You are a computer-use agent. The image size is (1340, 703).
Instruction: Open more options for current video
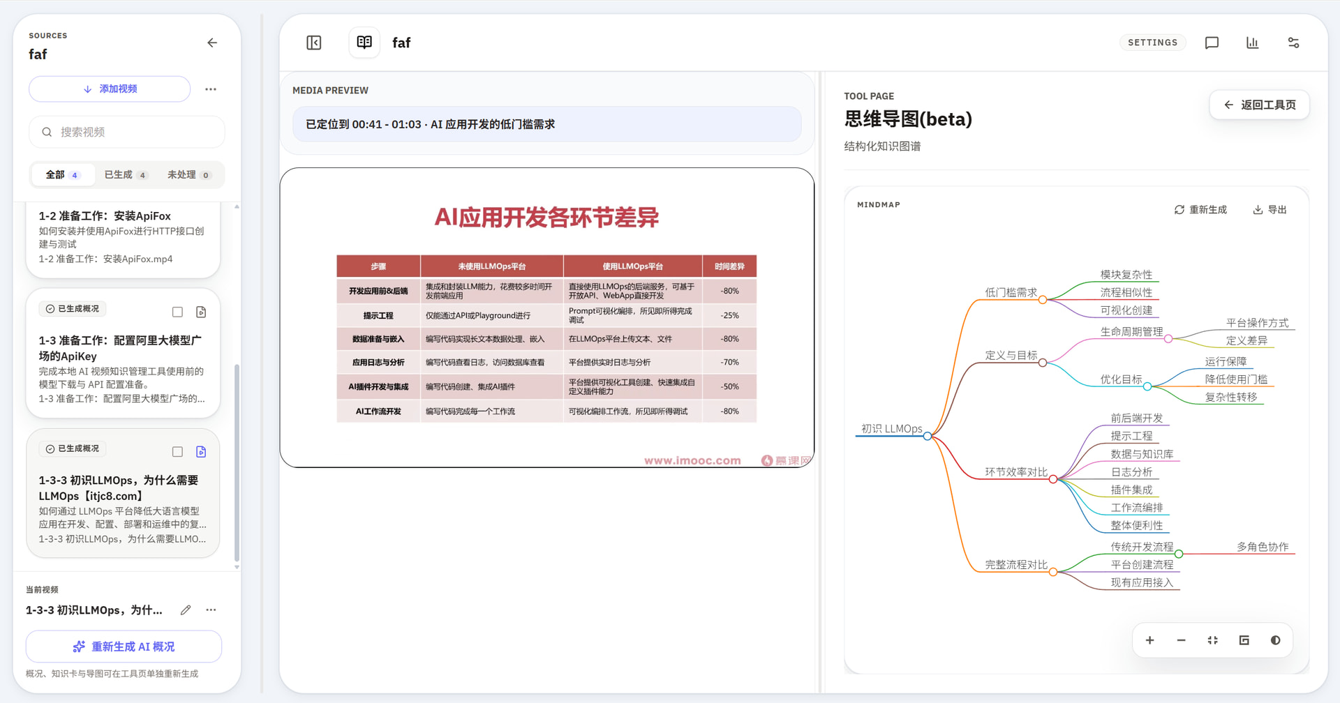pyautogui.click(x=211, y=610)
